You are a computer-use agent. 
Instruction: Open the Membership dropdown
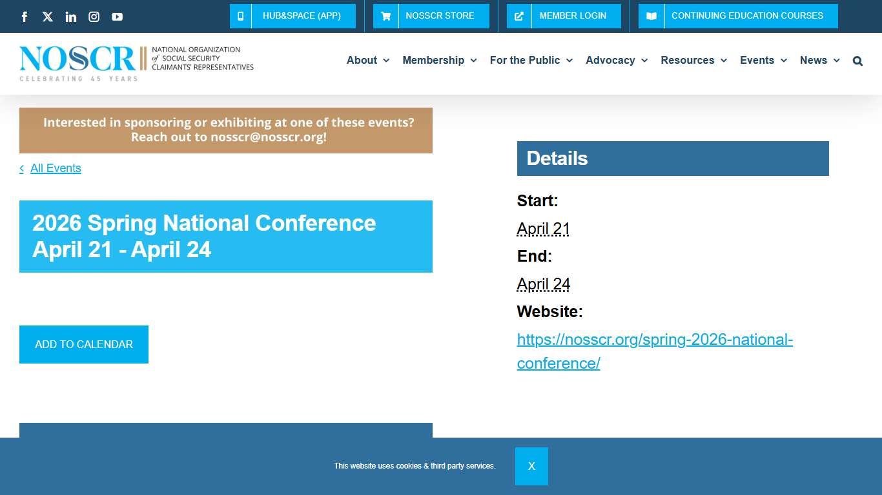pos(439,60)
